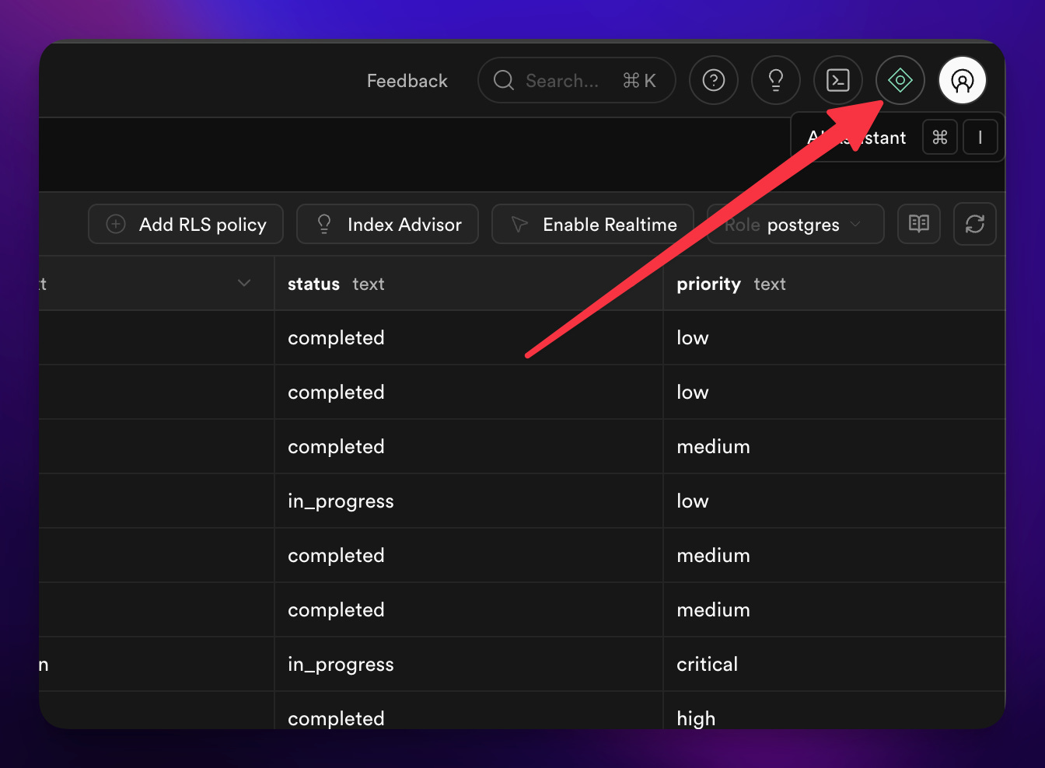Open the inline SQL editor terminal icon
The width and height of the screenshot is (1045, 768).
[x=838, y=80]
